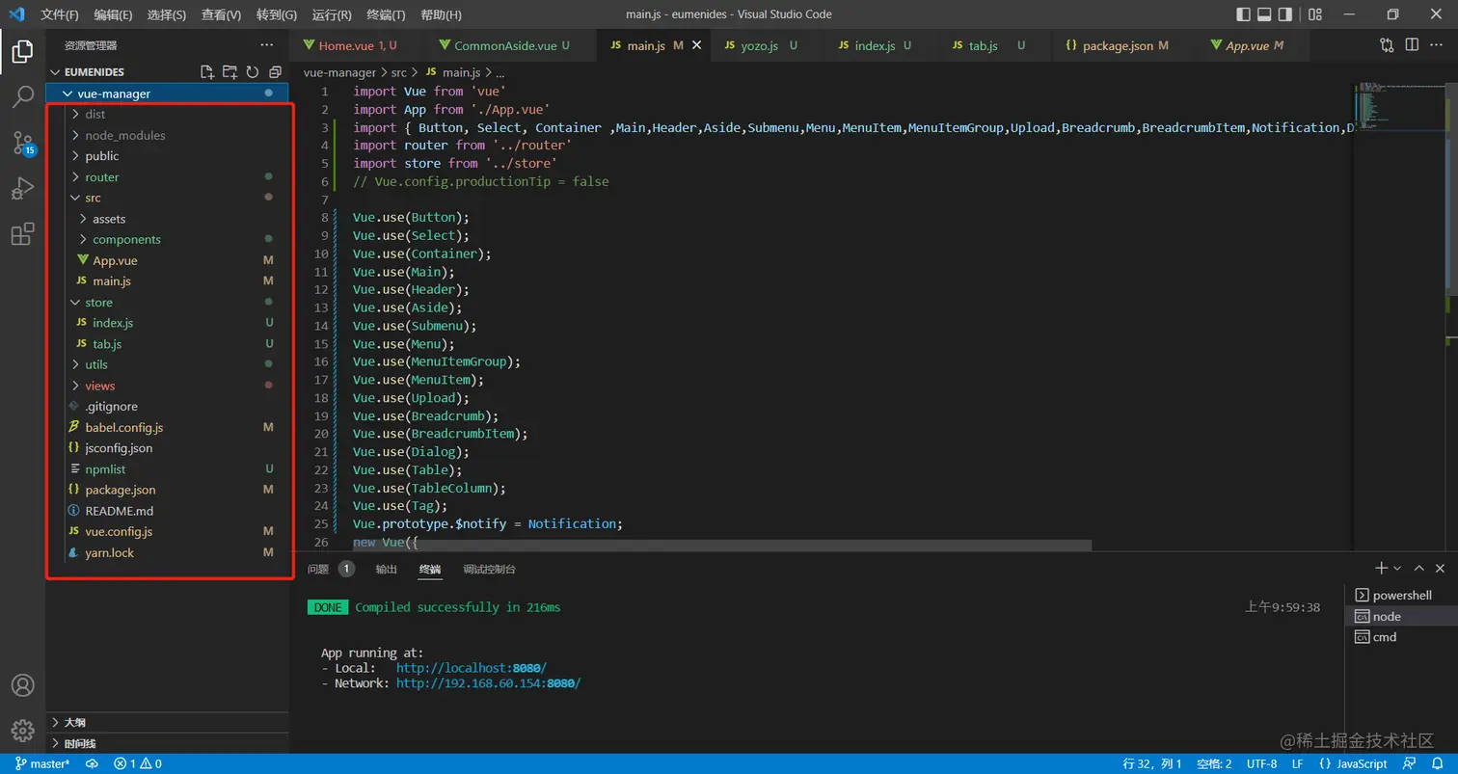Maximize the terminal panel with caret icon
1458x774 pixels.
1419,569
